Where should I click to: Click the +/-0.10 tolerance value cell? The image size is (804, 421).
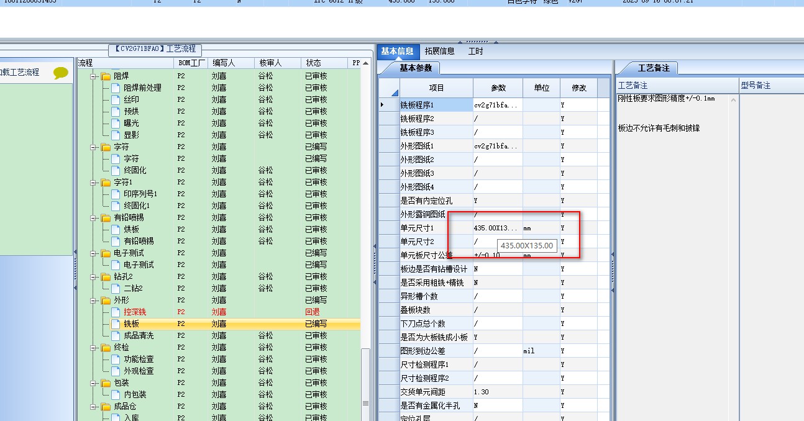498,256
